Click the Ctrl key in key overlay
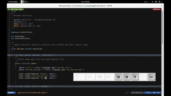Screen dimensions: 171x96 (x=91, y=77)
